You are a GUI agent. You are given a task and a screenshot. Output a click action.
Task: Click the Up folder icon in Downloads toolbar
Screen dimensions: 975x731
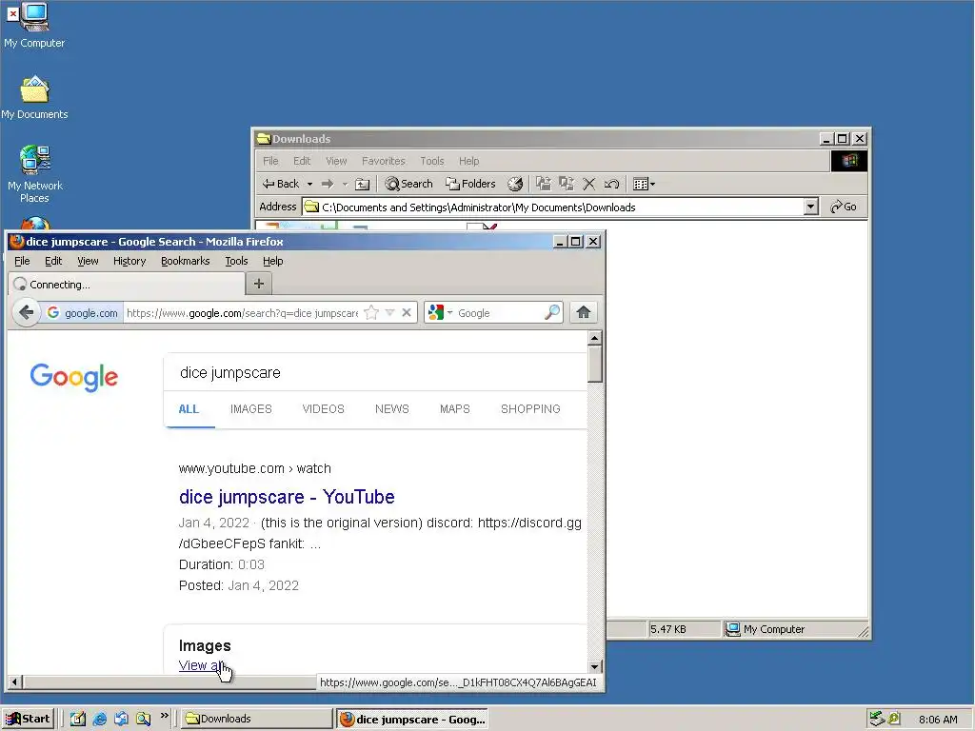click(x=362, y=184)
